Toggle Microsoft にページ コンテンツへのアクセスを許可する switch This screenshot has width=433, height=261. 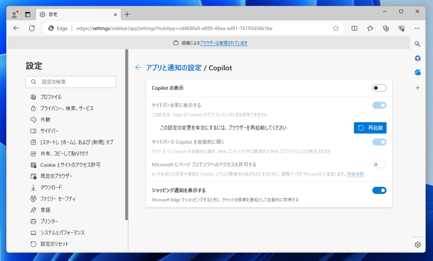coord(379,164)
